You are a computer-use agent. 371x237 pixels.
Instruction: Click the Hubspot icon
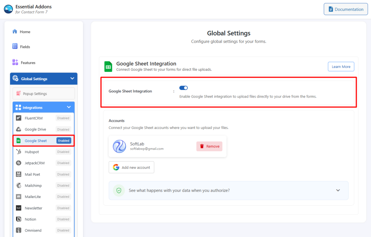[x=18, y=151]
